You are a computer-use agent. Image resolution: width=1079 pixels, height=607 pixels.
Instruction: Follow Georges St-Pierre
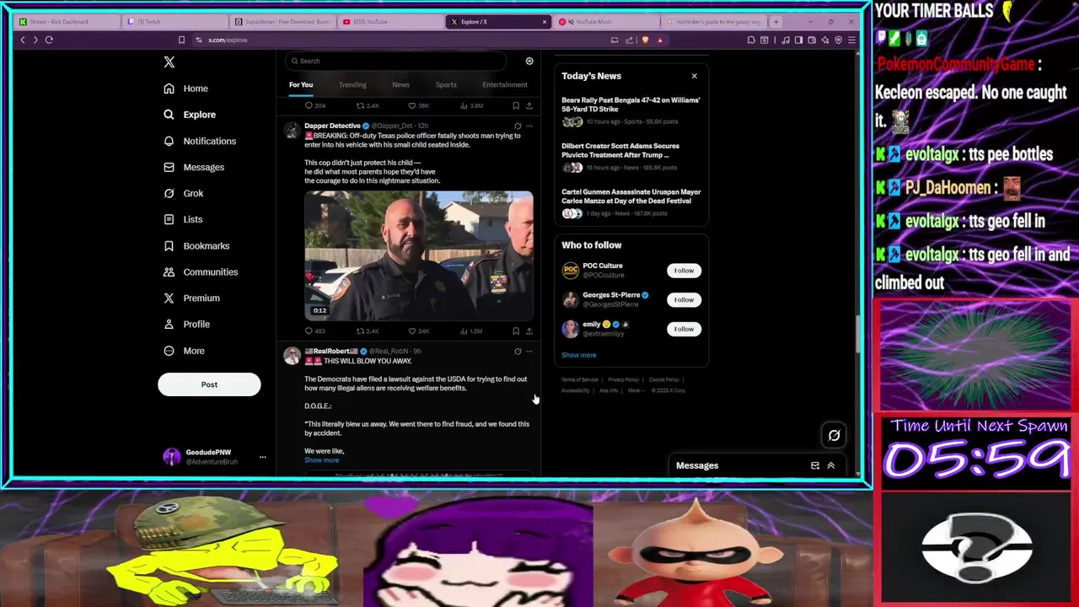tap(684, 300)
